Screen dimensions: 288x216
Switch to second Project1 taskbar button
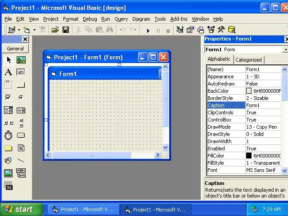[x=155, y=210]
